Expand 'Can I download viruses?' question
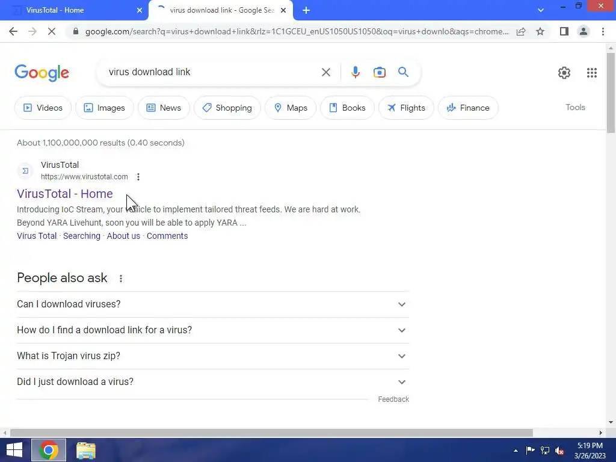 point(212,304)
